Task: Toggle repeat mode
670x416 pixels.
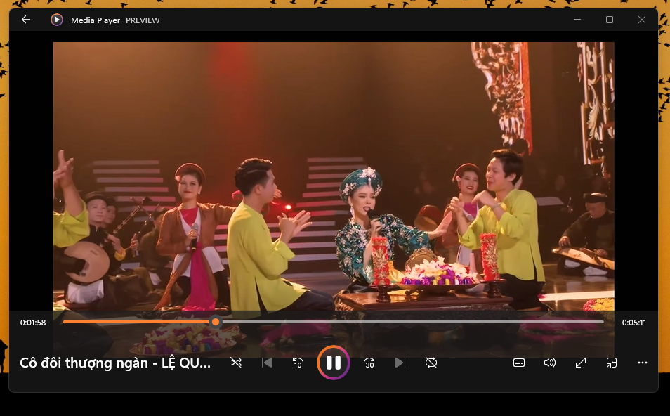Action: tap(431, 363)
